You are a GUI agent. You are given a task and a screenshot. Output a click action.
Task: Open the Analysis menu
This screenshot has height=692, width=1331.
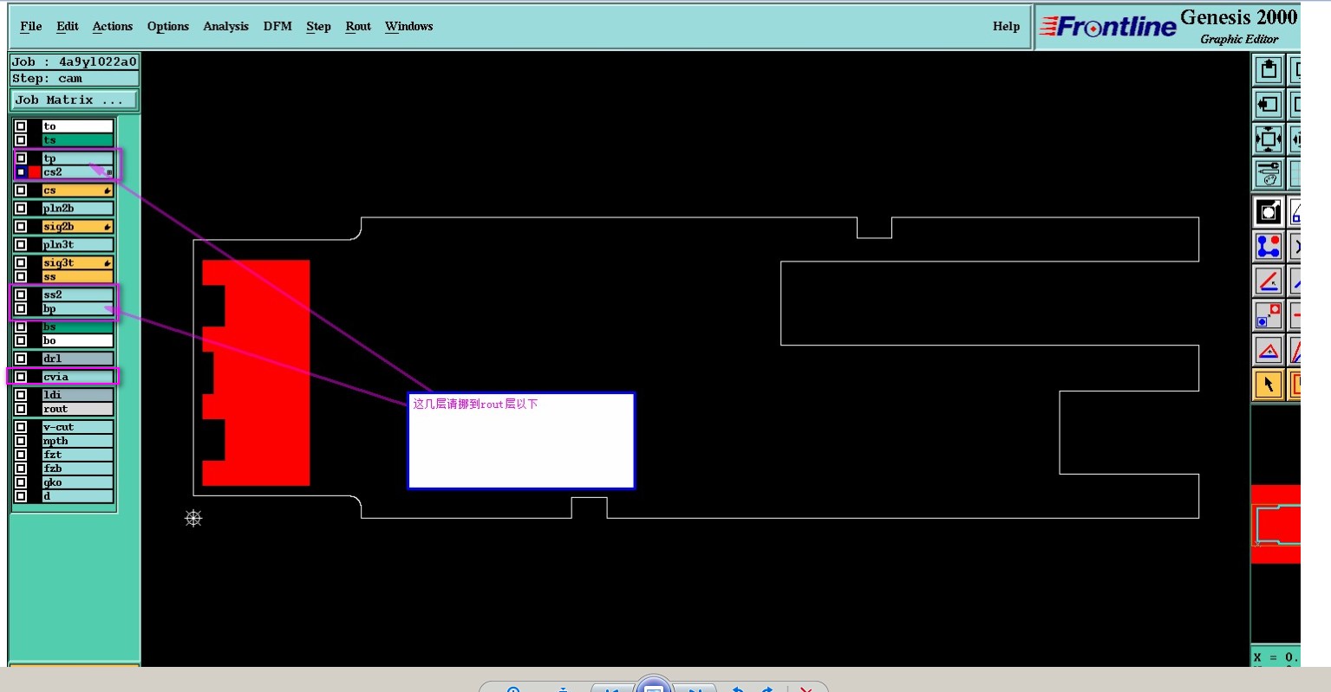click(x=225, y=27)
